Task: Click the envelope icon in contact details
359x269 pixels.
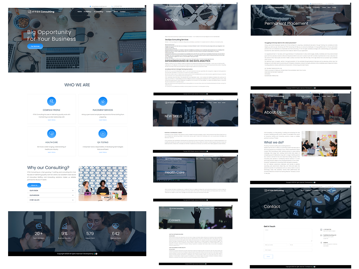Action: [x=321, y=236]
